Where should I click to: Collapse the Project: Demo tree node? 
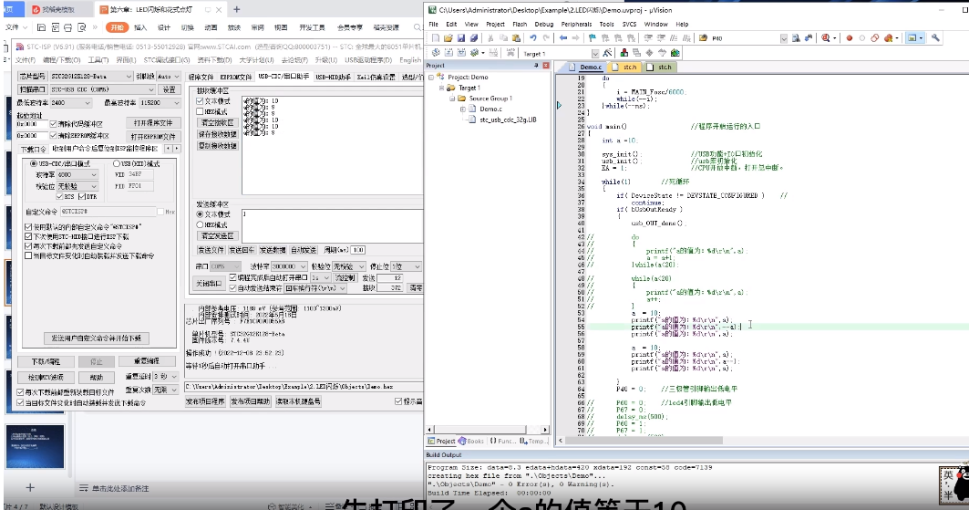(431, 78)
